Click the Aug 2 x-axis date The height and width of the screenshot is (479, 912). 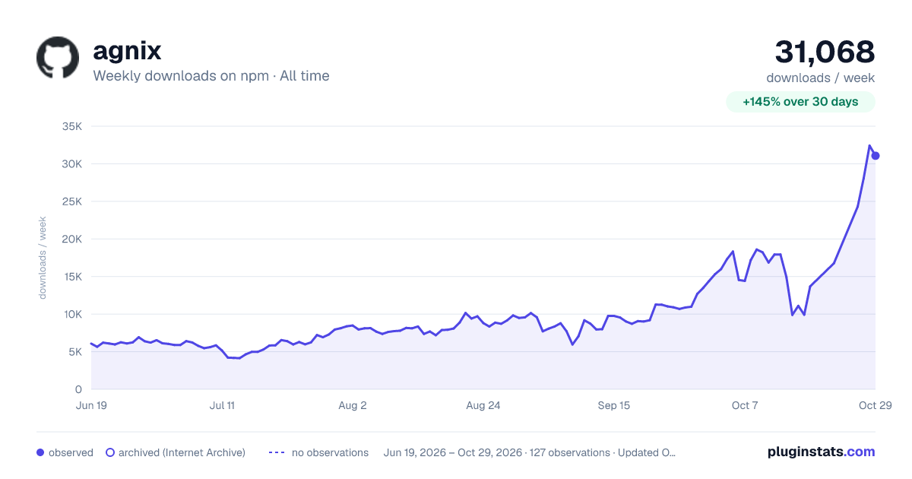click(x=353, y=405)
